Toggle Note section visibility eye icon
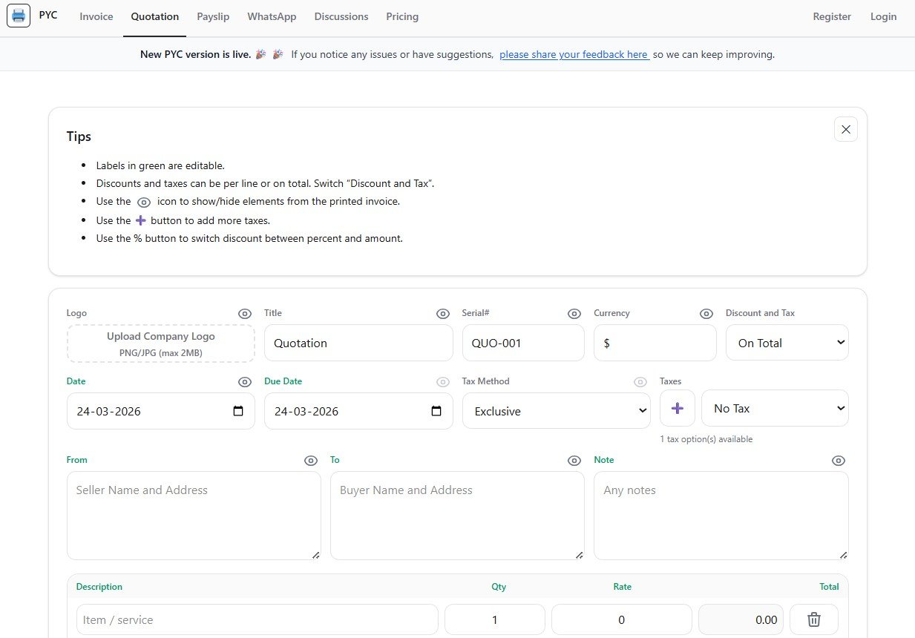Viewport: 915px width, 638px height. tap(839, 461)
